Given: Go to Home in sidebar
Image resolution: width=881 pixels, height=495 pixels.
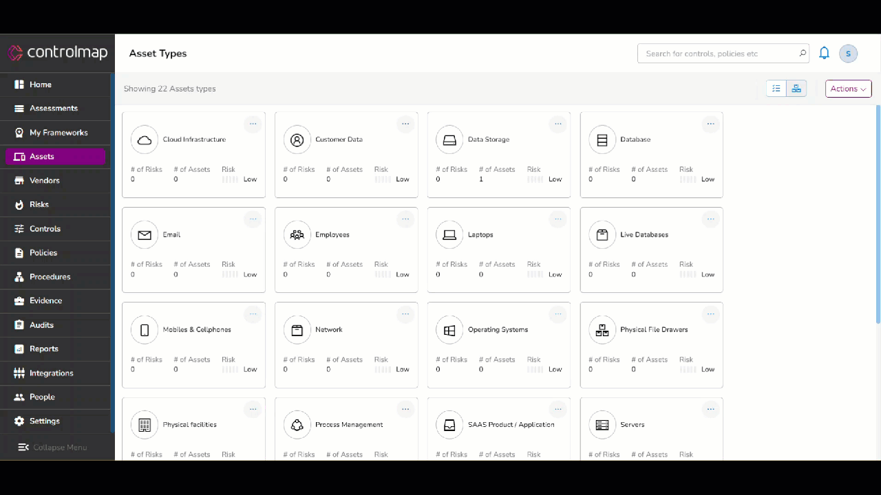Looking at the screenshot, I should click(55, 85).
